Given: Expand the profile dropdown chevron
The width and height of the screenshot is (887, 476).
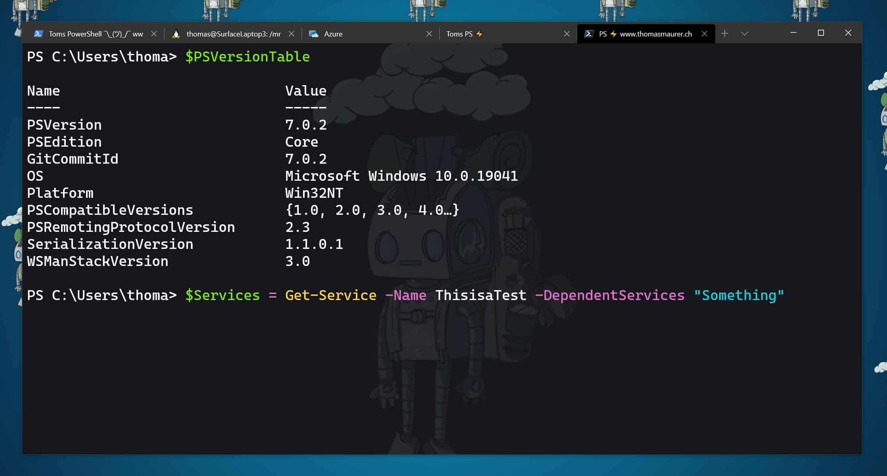Looking at the screenshot, I should point(745,34).
